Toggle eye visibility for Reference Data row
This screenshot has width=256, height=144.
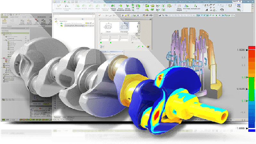click(x=26, y=37)
